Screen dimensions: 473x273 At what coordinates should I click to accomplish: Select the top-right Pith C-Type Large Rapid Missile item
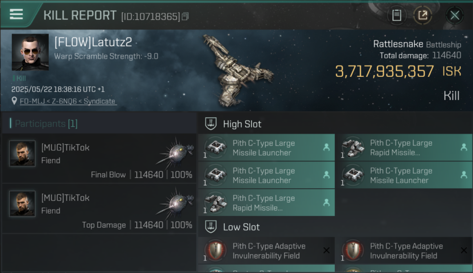(x=404, y=147)
